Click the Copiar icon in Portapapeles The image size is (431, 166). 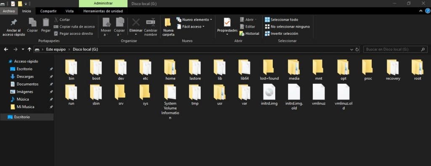pos(32,23)
